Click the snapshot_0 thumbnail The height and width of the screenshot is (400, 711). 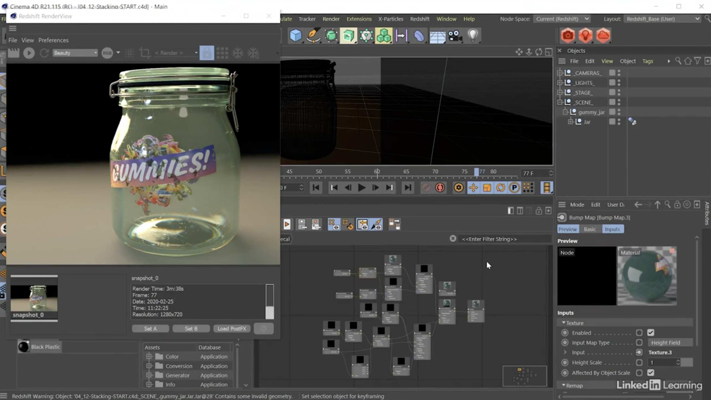pyautogui.click(x=34, y=298)
